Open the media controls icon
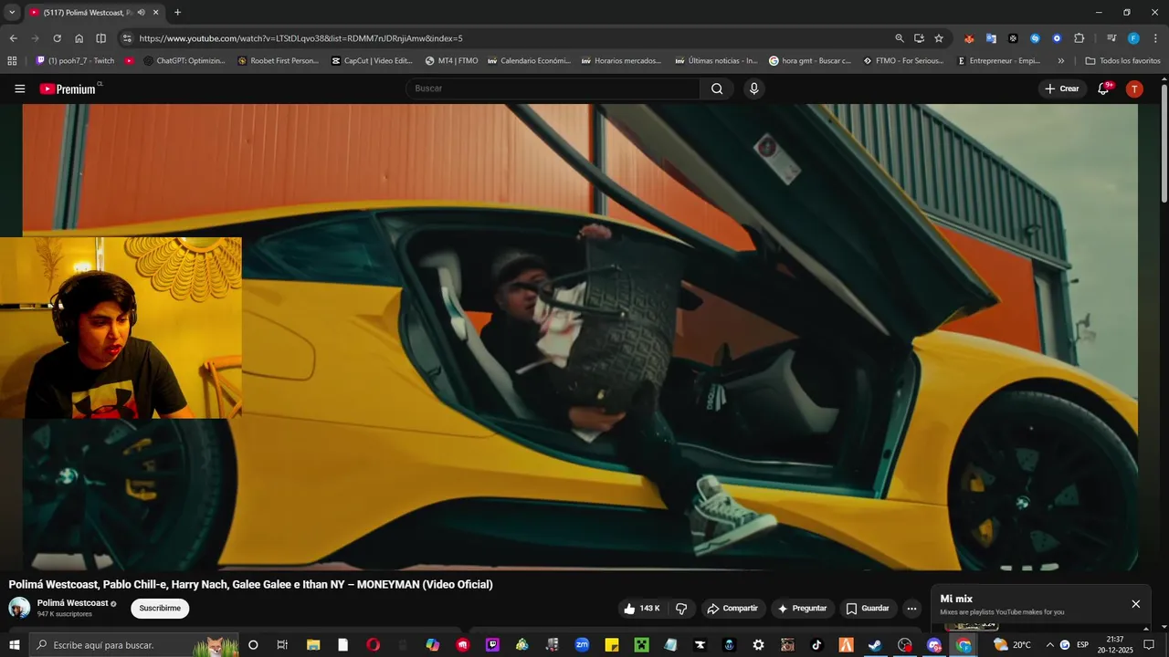Screen dimensions: 1169x657 pyautogui.click(x=1111, y=38)
